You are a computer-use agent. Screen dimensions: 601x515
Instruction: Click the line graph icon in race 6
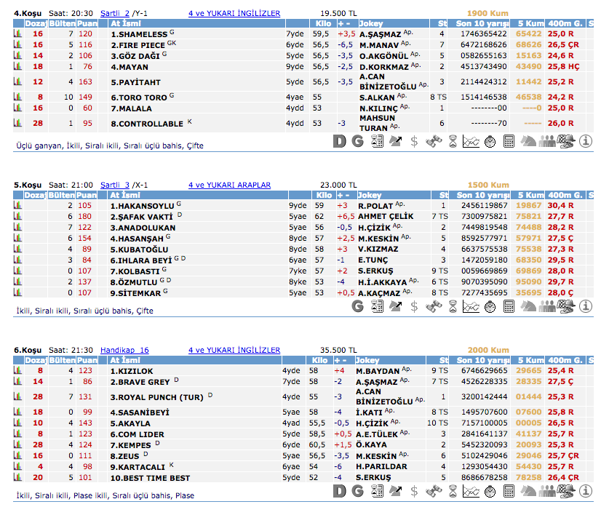[x=471, y=492]
